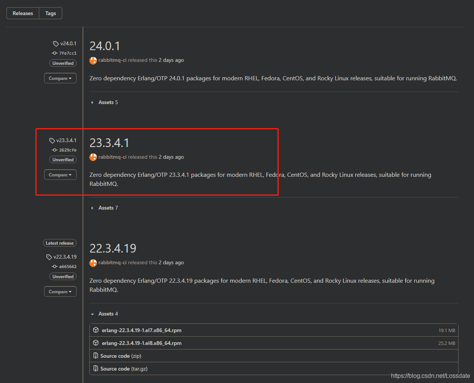Open the tag icon beside v23.3.4.1
Screen dimensions: 474x383
click(52, 141)
